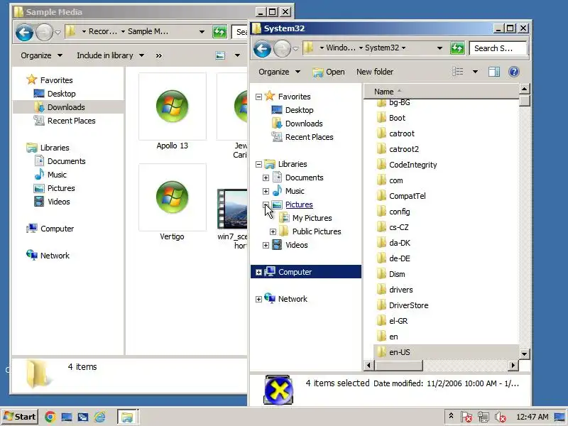Click the Start button

[20, 417]
